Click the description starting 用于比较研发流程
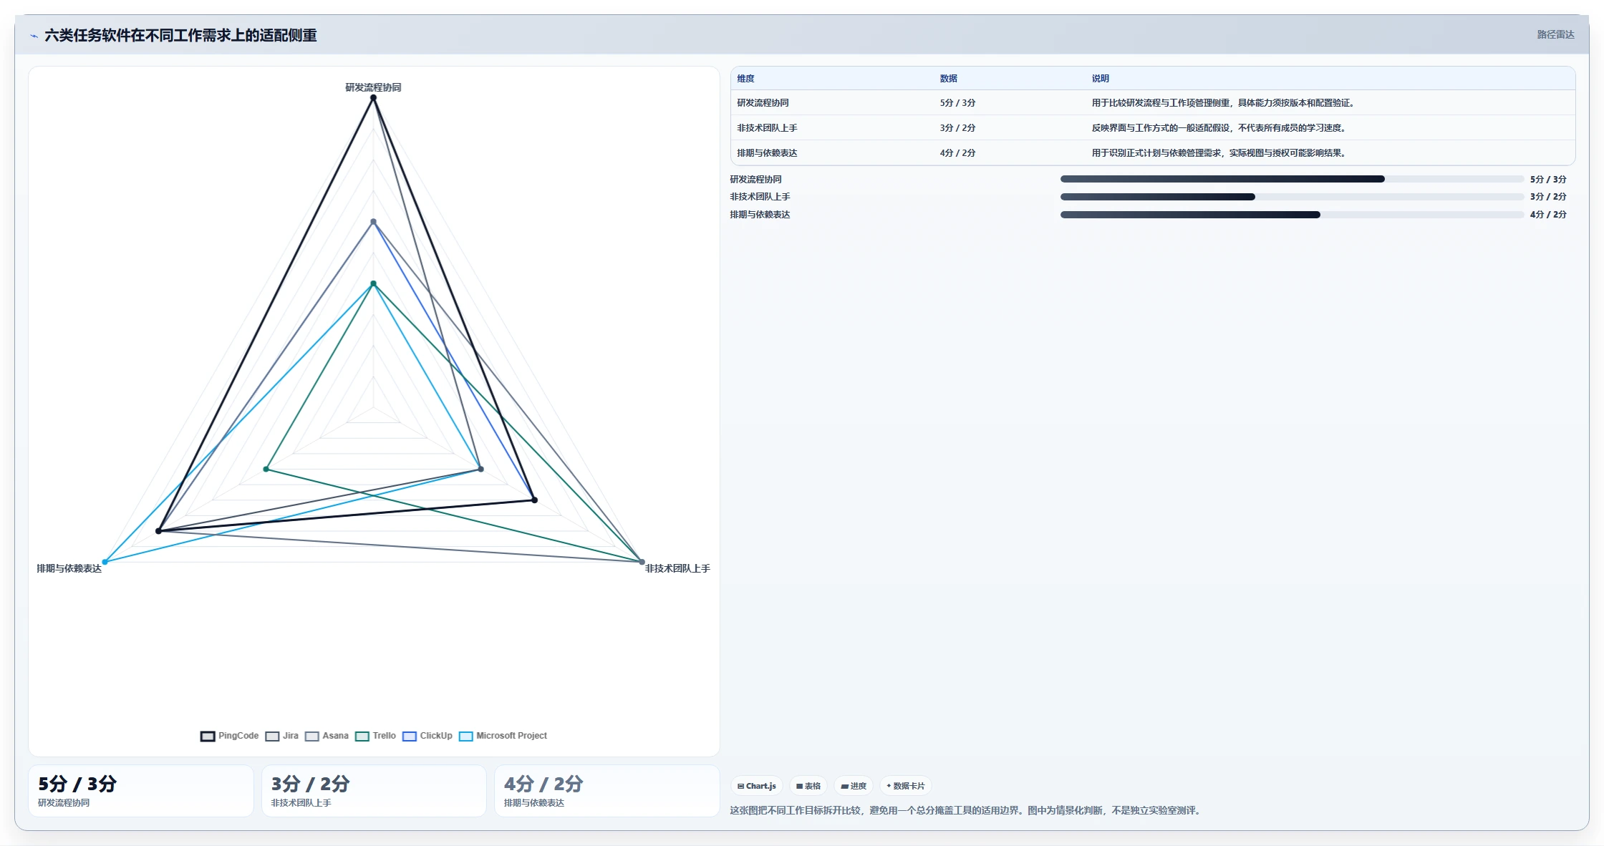 1224,103
